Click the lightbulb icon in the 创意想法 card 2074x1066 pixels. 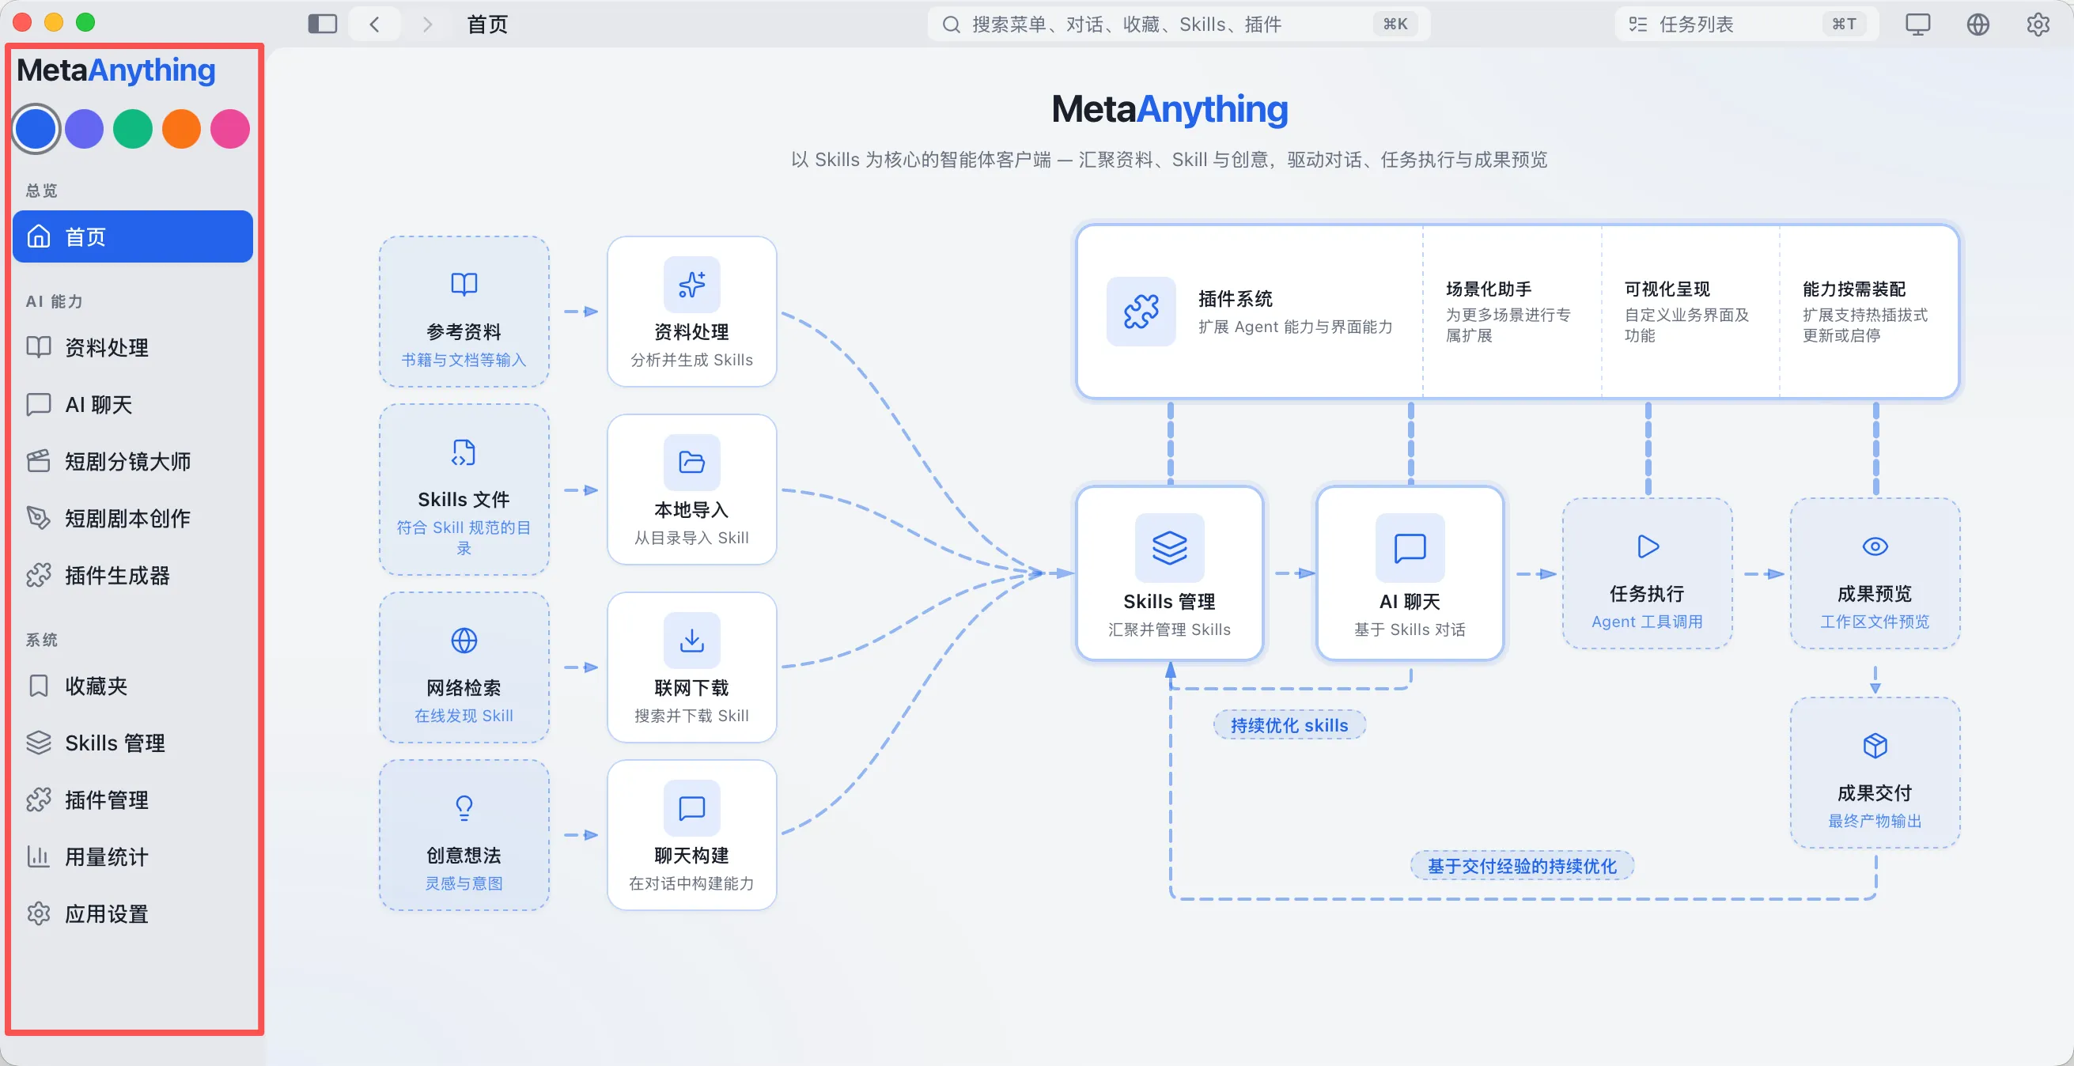pos(464,807)
